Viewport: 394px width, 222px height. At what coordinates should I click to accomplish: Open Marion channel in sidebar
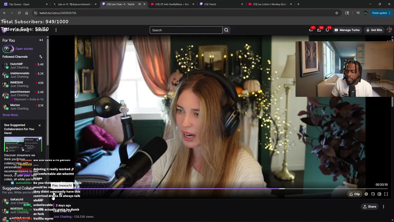(23, 107)
